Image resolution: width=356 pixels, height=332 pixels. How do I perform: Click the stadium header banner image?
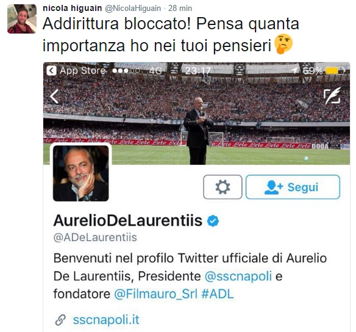[197, 113]
